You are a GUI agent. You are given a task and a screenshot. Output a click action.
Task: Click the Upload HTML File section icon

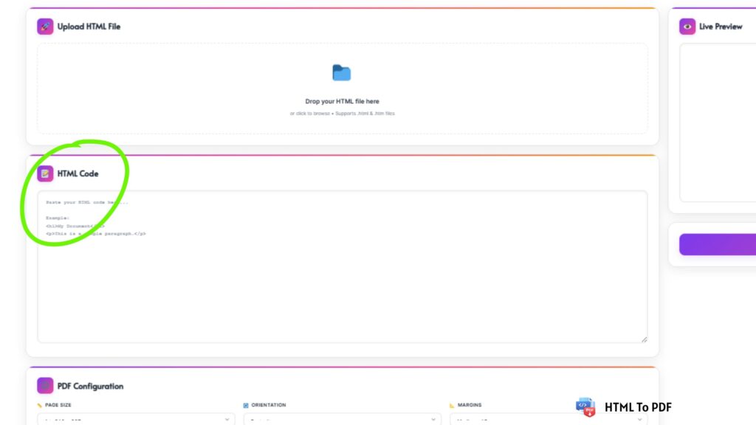[x=45, y=27]
